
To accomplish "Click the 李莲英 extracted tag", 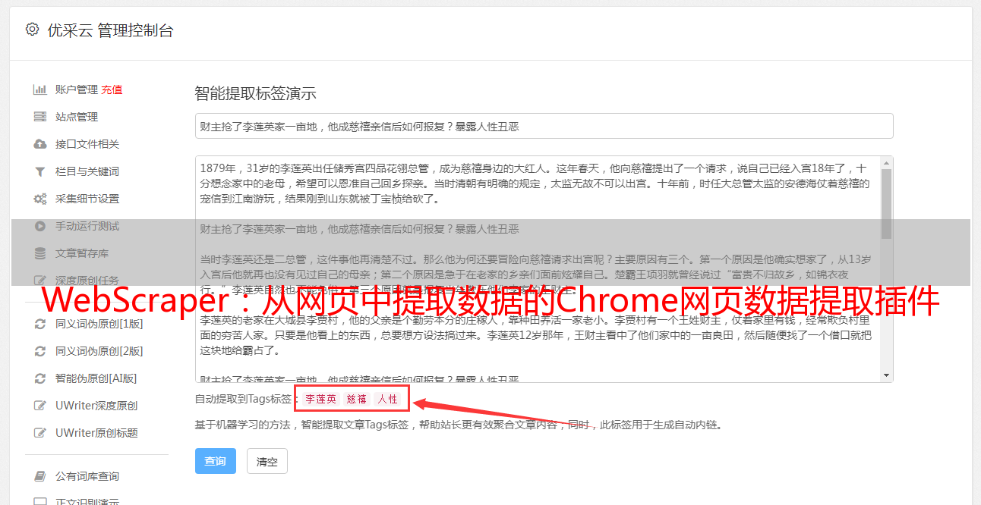I will pos(320,399).
